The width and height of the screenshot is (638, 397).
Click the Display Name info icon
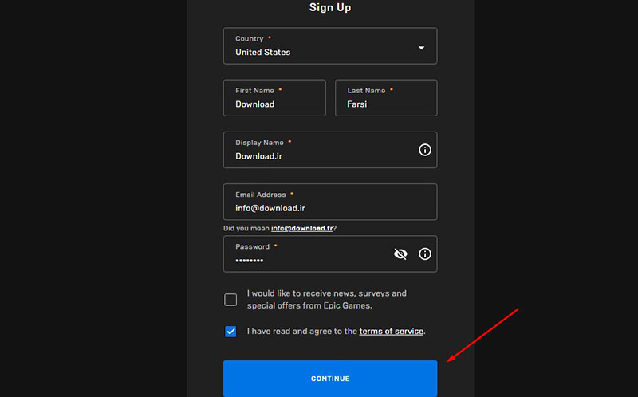(425, 150)
